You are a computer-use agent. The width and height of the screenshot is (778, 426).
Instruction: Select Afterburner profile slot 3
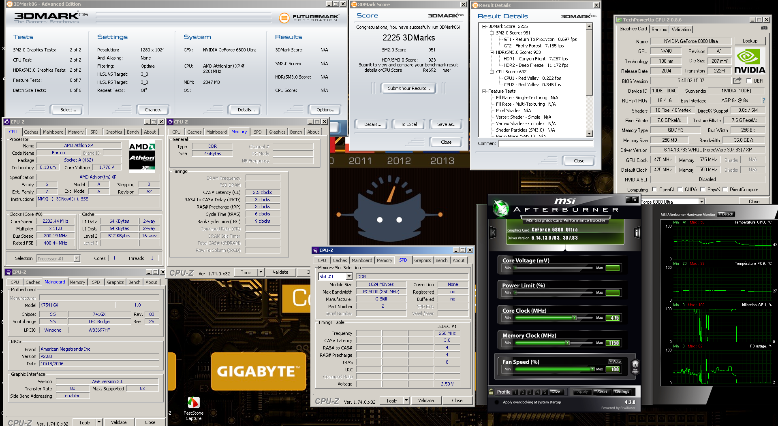[x=530, y=392]
